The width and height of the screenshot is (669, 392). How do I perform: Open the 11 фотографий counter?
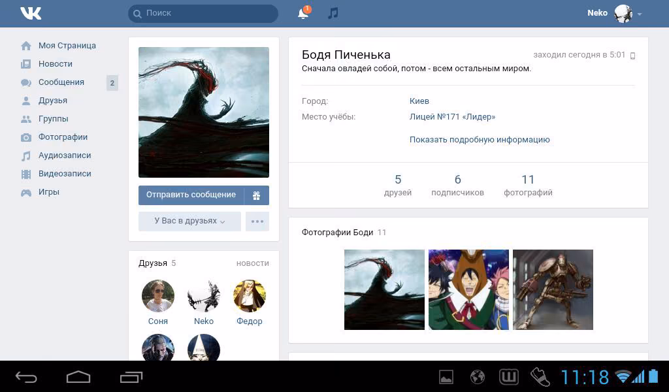pos(528,185)
